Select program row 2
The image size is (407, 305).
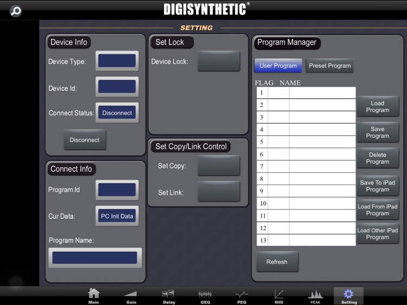(x=306, y=105)
